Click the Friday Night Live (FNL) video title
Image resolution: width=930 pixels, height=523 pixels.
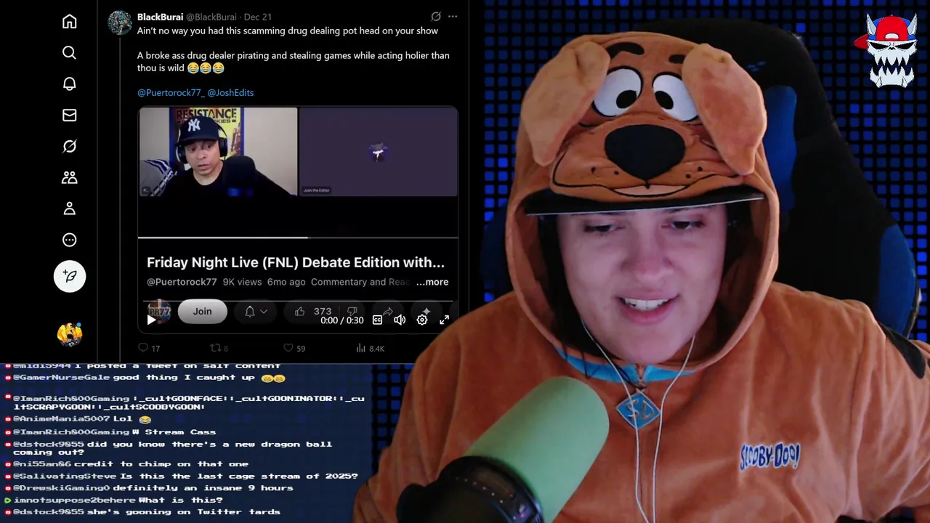coord(296,262)
